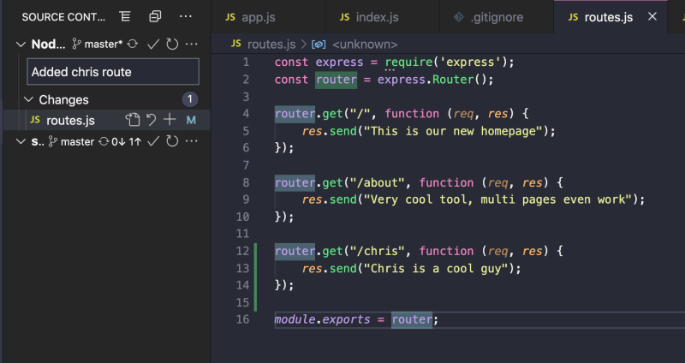Discard changes for routes.js

[x=152, y=120]
